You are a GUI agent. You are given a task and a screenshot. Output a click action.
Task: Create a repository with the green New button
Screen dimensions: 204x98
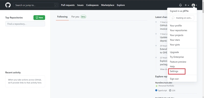click(39, 17)
